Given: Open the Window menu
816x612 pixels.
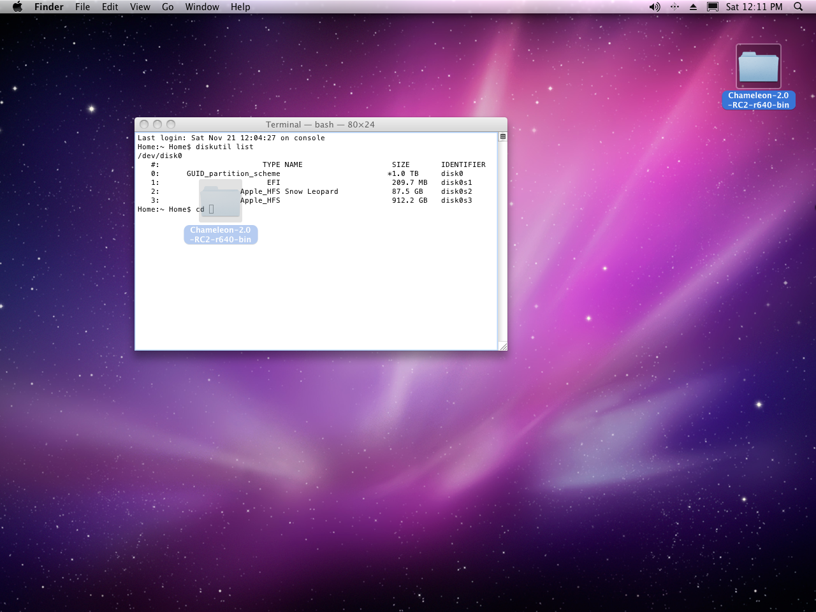Looking at the screenshot, I should [x=202, y=6].
